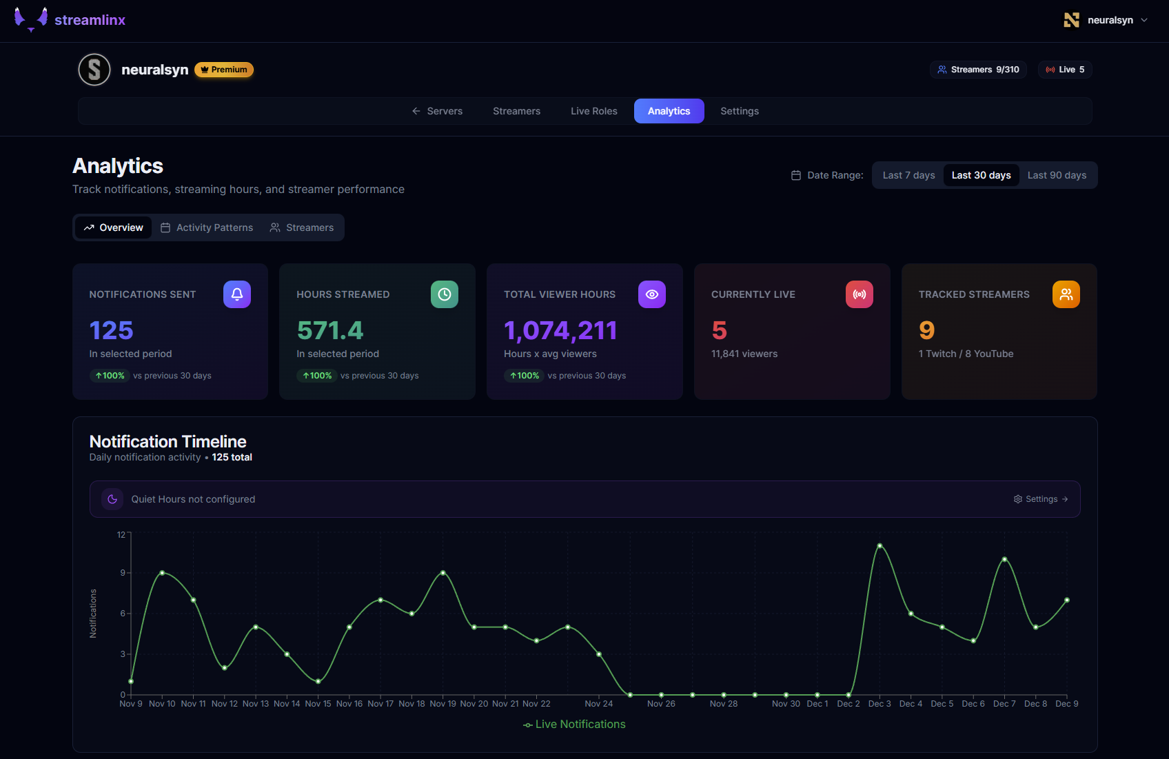Click the clock icon on Hours Streamed card
Viewport: 1169px width, 759px height.
point(444,294)
